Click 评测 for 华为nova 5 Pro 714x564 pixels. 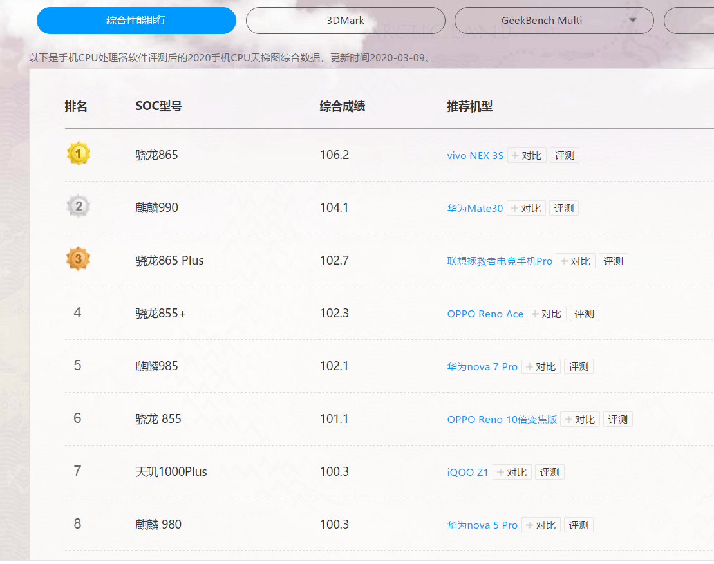coord(579,525)
